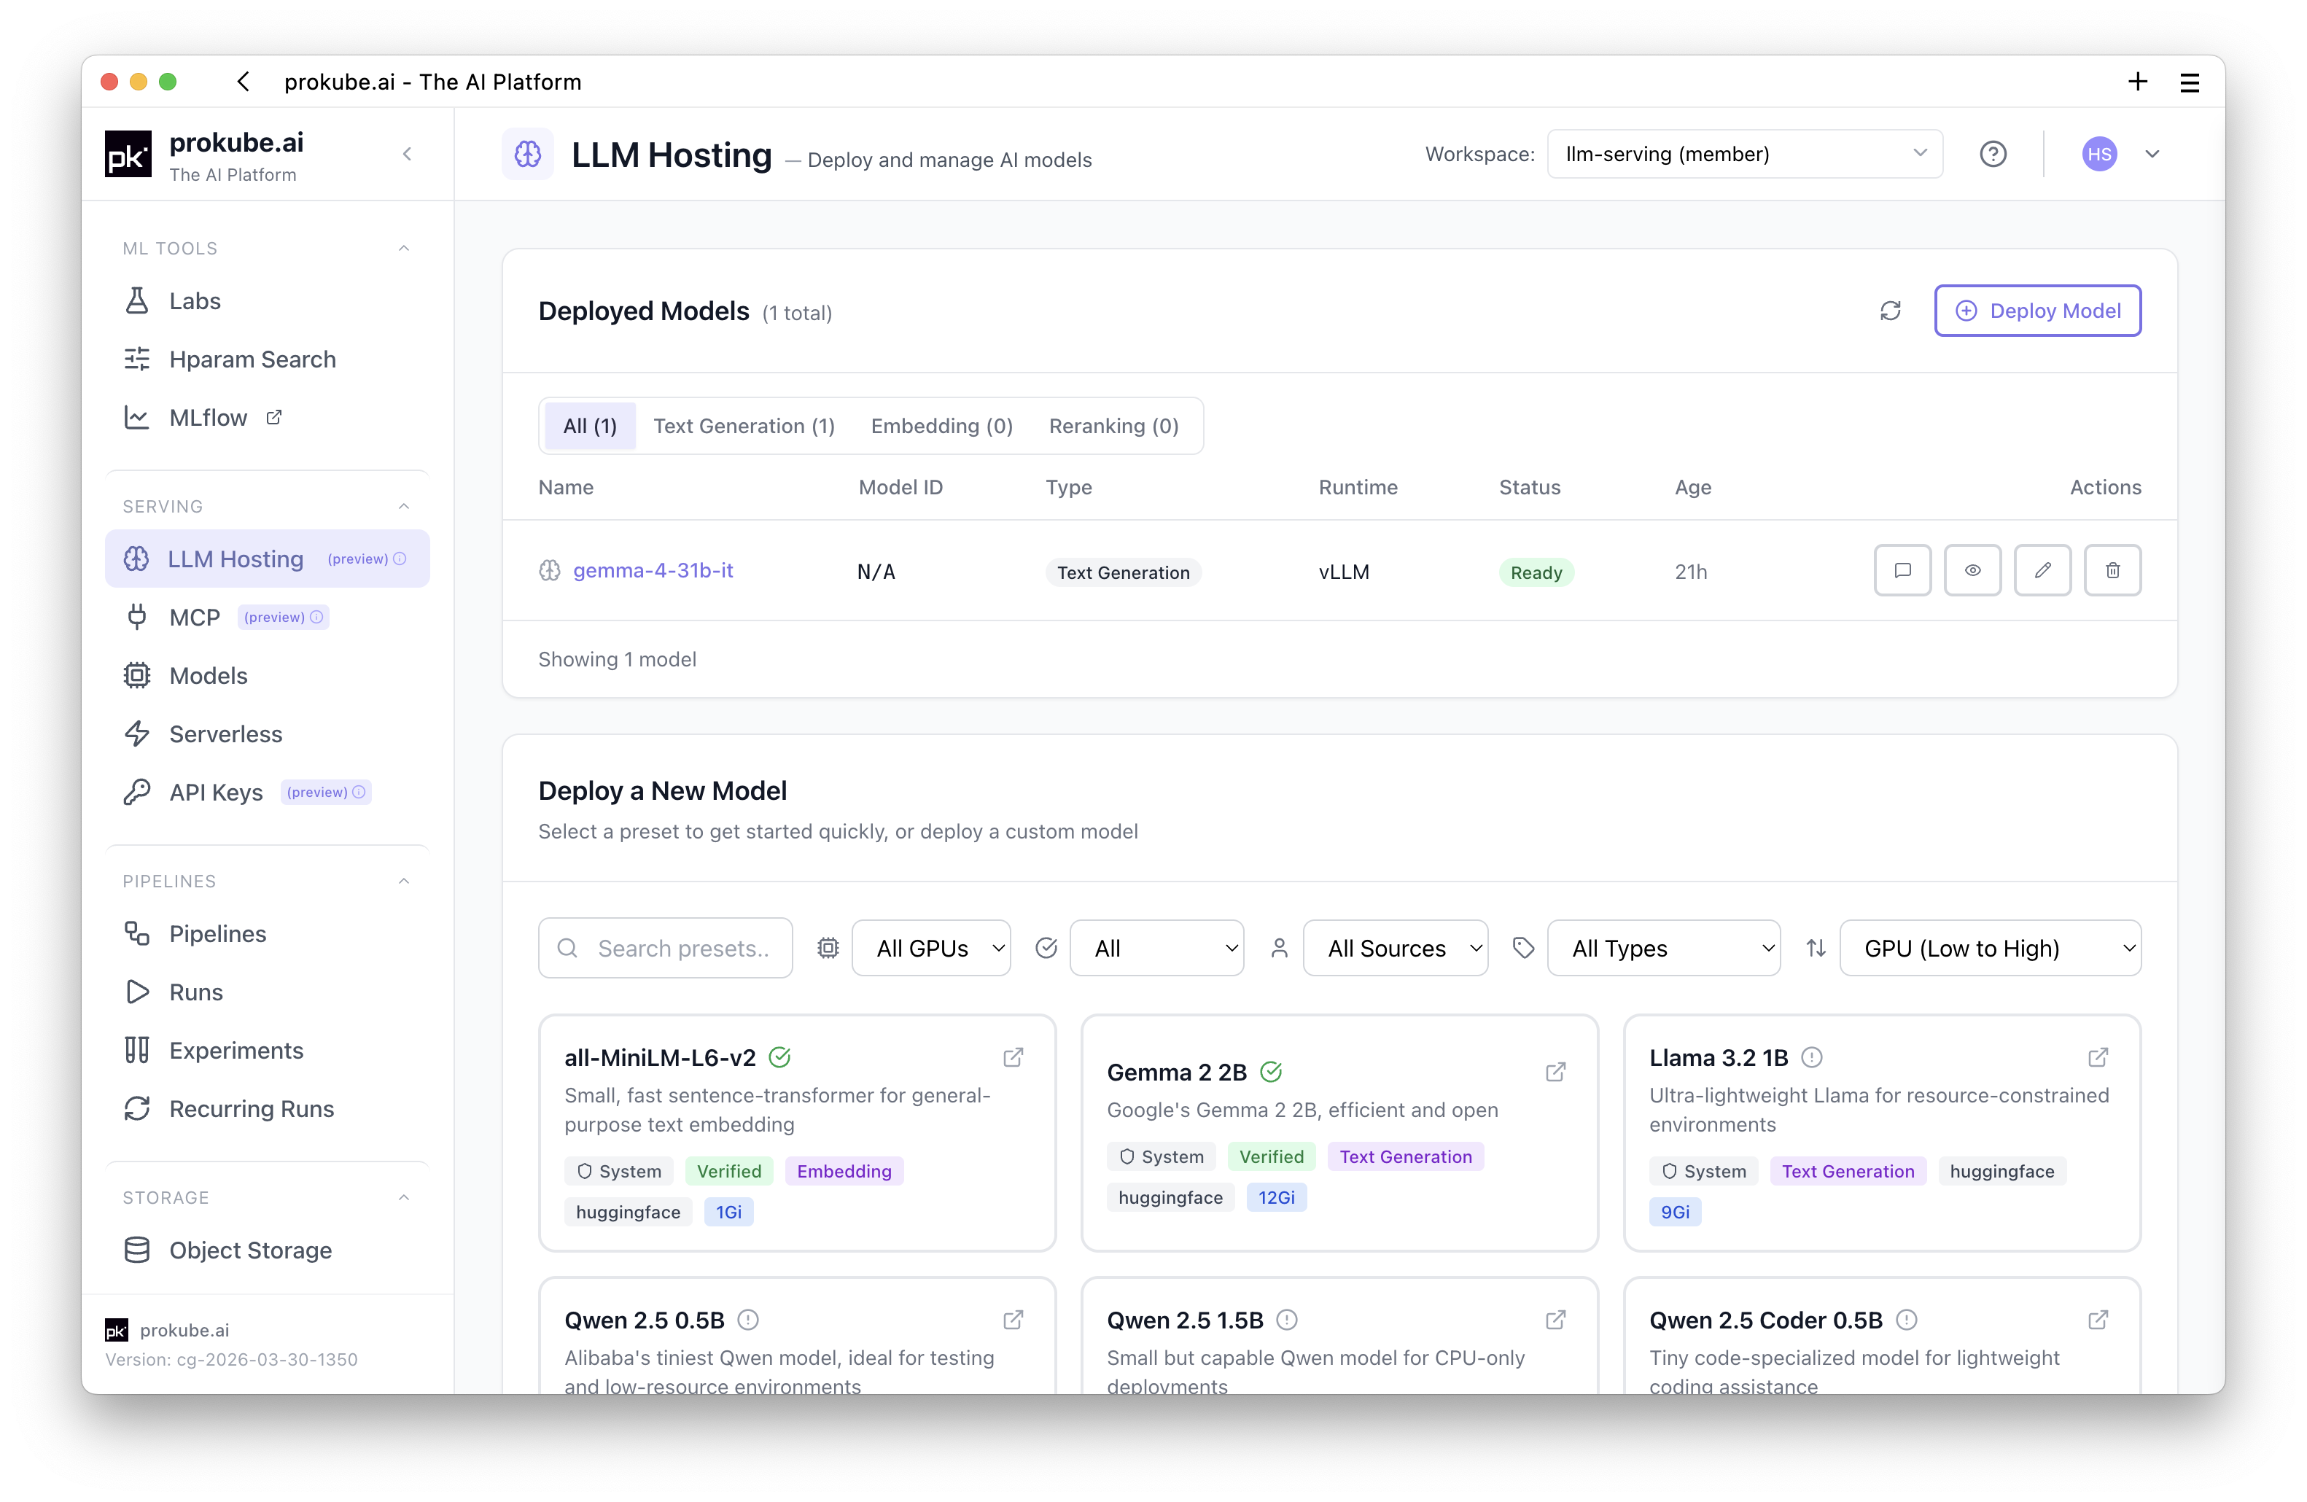Viewport: 2307px width, 1502px height.
Task: Edit the gemma-4-31b-it deployment
Action: tap(2042, 571)
